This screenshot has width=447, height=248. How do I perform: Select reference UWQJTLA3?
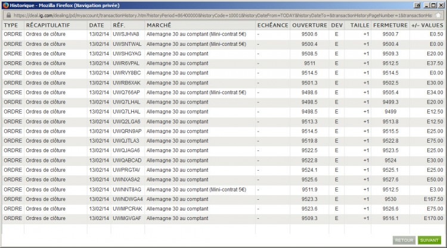[126, 141]
